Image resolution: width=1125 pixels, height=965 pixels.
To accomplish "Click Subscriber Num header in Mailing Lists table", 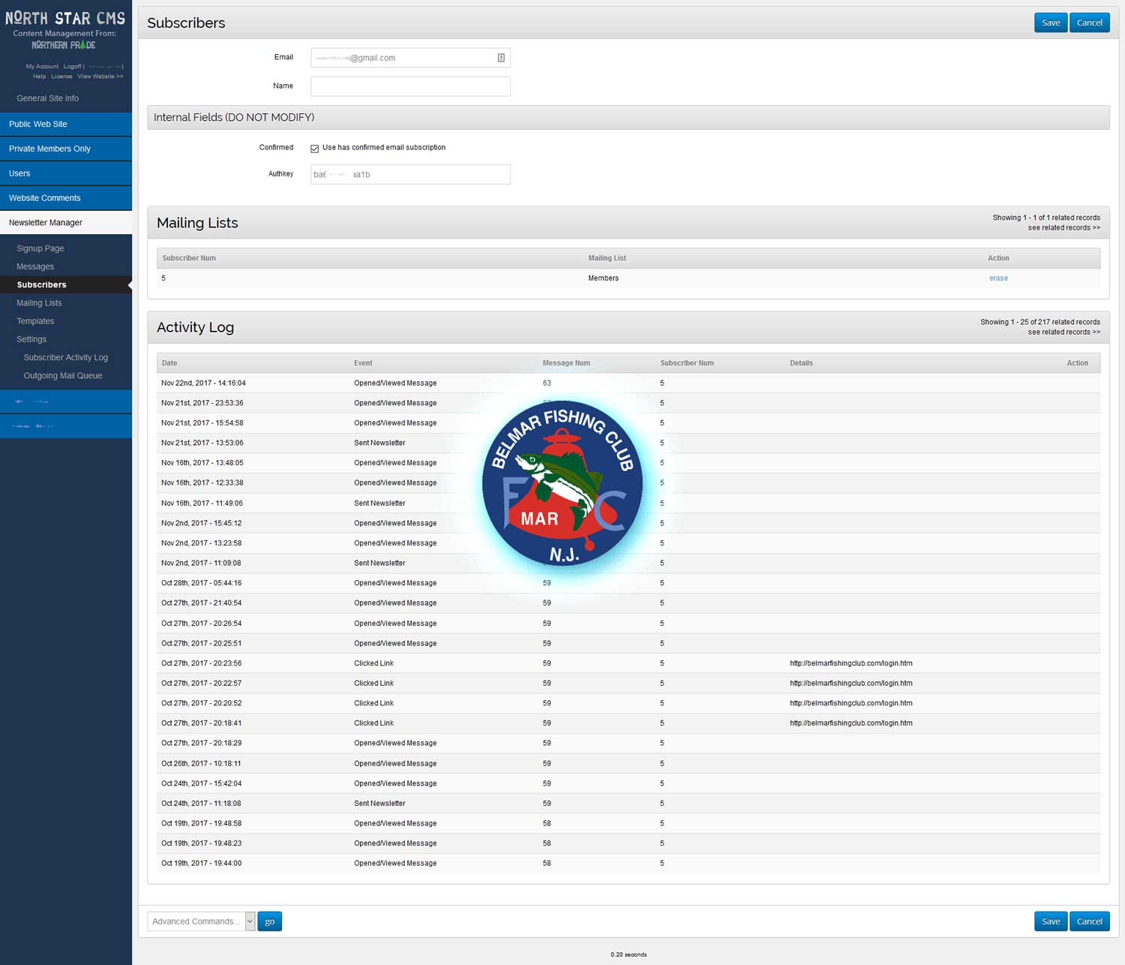I will point(189,258).
